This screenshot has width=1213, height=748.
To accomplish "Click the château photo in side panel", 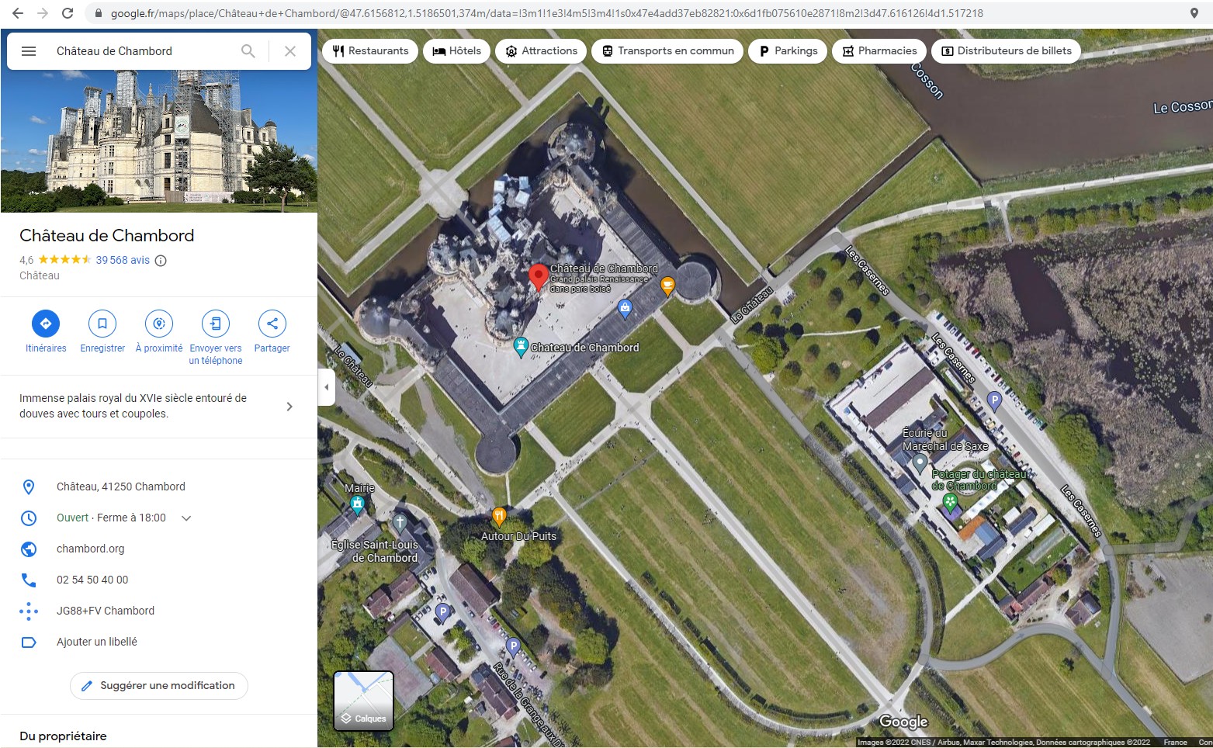I will (x=159, y=141).
